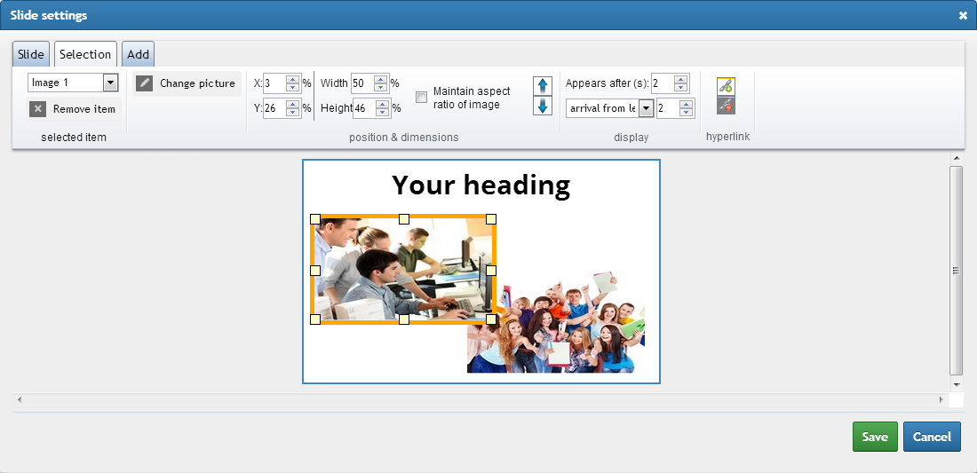Click the bottom-center resize handle of selected image
The height and width of the screenshot is (473, 977).
tap(404, 319)
